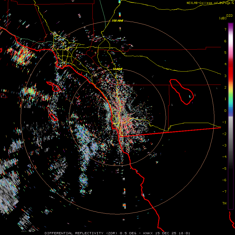Click the 1 value on the color scale
Screen dimensions: 235x235
tap(225, 99)
